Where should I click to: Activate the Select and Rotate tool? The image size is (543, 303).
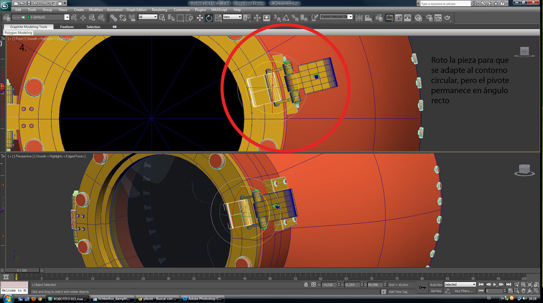tap(209, 18)
